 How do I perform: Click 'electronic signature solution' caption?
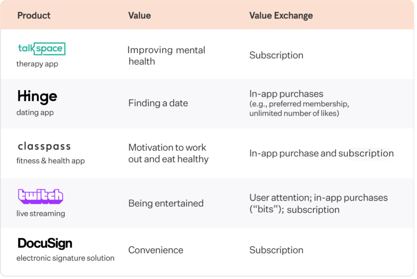tap(65, 258)
